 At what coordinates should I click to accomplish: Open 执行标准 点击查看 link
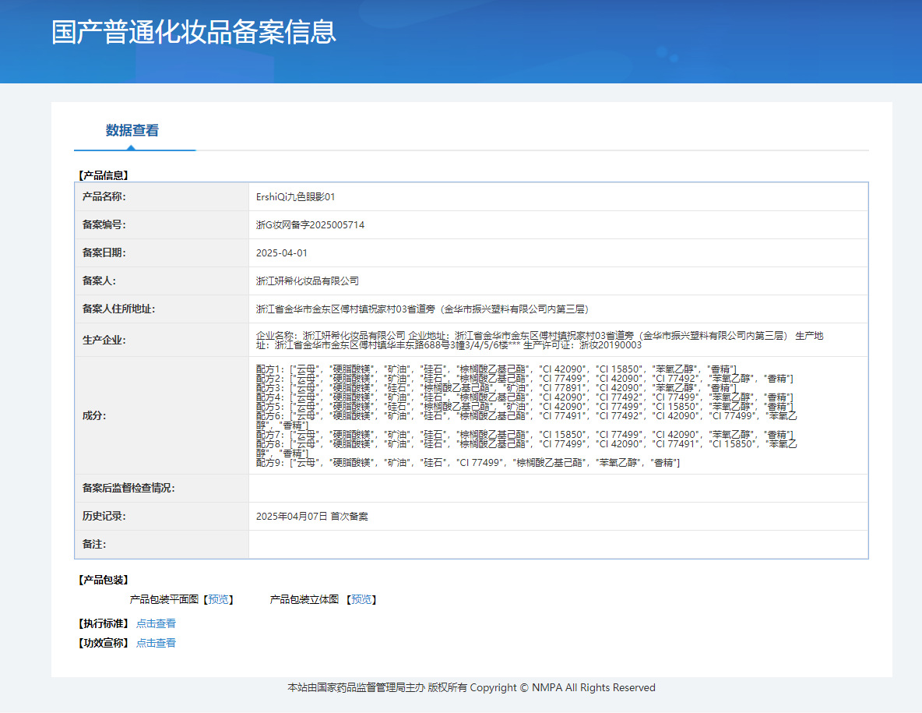pos(156,623)
